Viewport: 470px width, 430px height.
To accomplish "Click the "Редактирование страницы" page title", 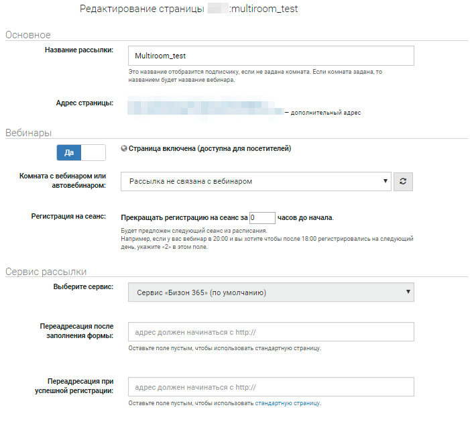I will (142, 9).
